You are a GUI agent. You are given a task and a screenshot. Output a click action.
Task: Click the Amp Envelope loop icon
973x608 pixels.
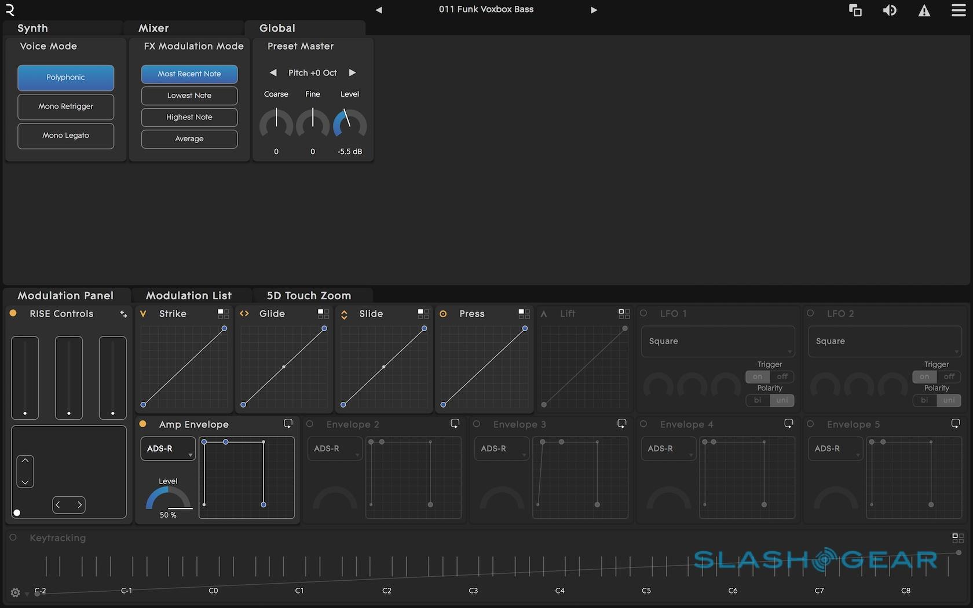tap(288, 424)
